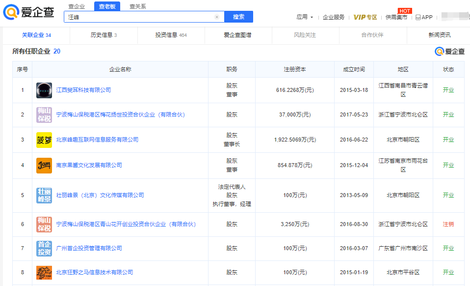Image resolution: width=470 pixels, height=286 pixels.
Task: Open 北京狂野之马信息技术有限公司 link
Action: tap(94, 272)
